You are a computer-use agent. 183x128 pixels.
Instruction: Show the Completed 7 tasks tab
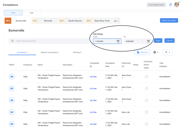(22, 52)
